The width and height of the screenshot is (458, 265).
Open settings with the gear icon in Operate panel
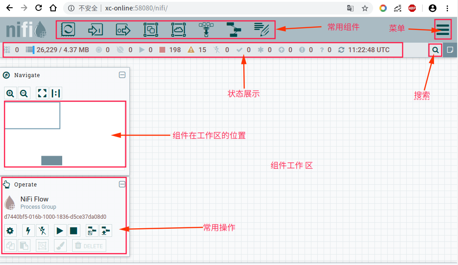point(10,231)
